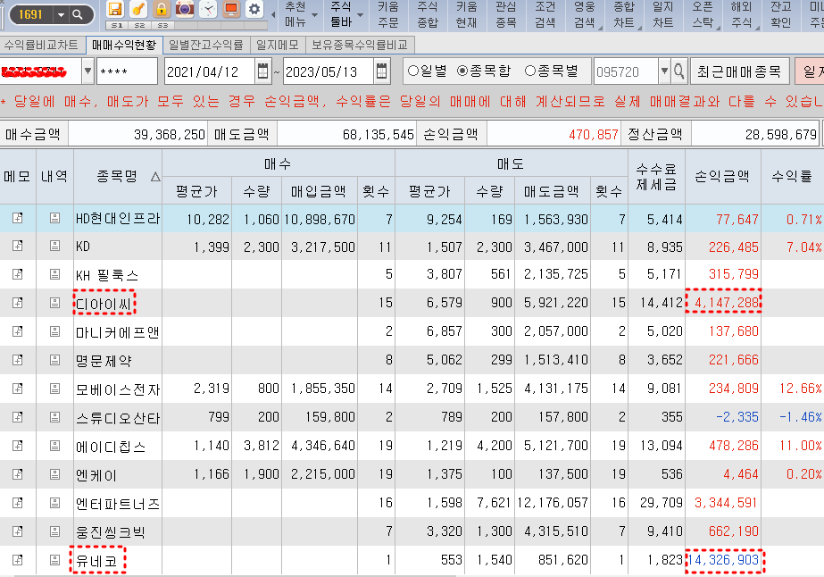Open settings with the gear icon
This screenshot has height=577, width=824.
pyautogui.click(x=254, y=9)
